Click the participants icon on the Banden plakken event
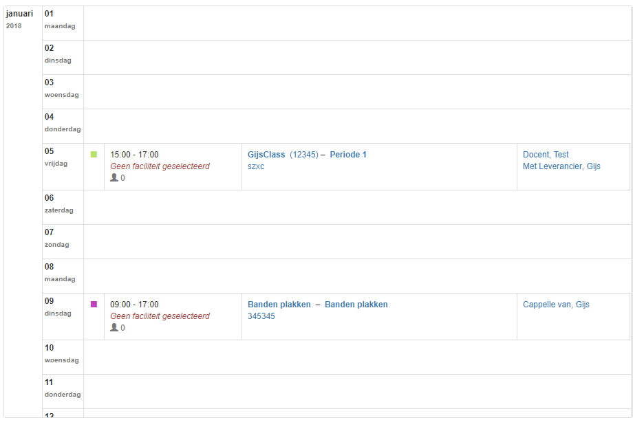The height and width of the screenshot is (429, 644). point(114,328)
